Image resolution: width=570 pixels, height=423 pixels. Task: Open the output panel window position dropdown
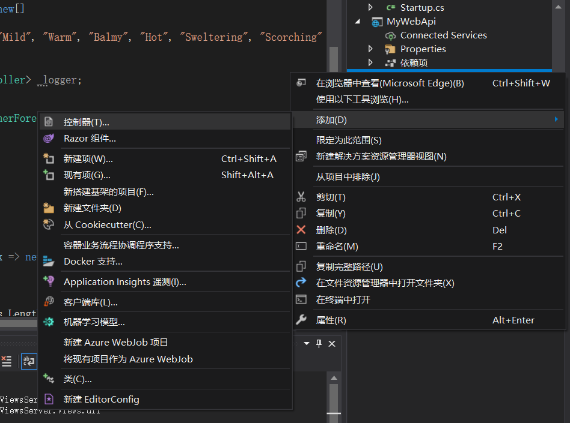coord(307,344)
